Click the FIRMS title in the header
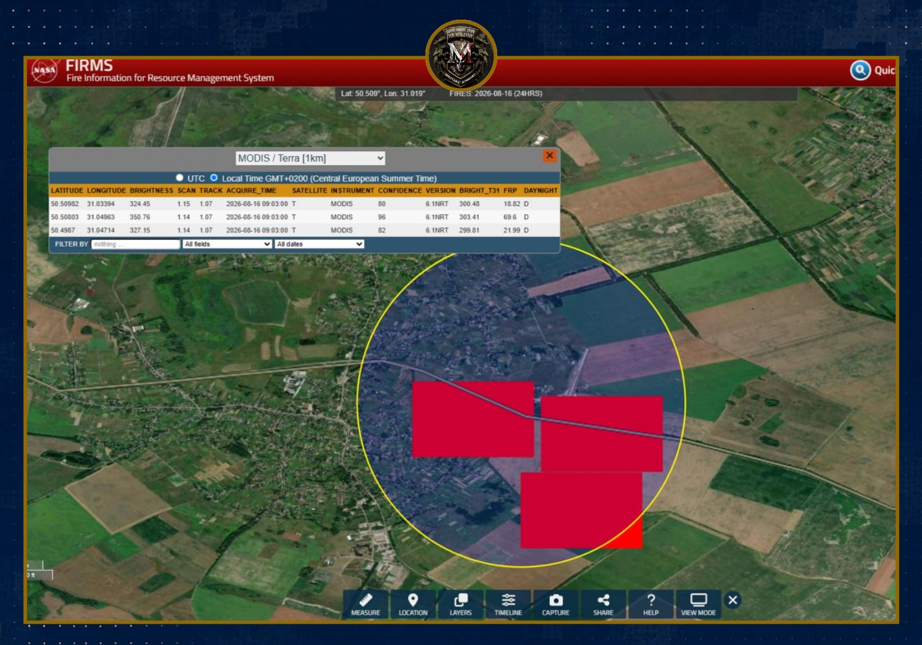The height and width of the screenshot is (645, 922). pyautogui.click(x=89, y=66)
